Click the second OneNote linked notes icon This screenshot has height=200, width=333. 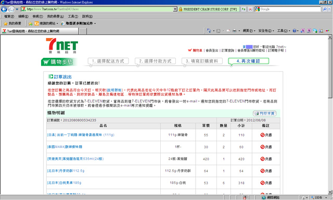(x=309, y=31)
